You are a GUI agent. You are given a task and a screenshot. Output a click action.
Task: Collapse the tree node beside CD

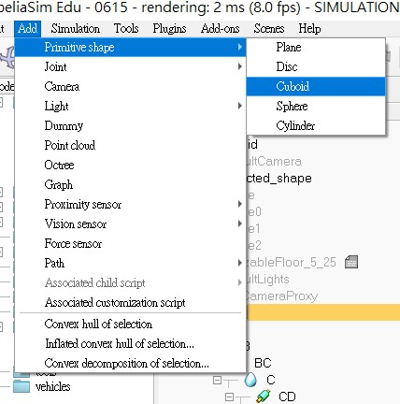[x=229, y=397]
